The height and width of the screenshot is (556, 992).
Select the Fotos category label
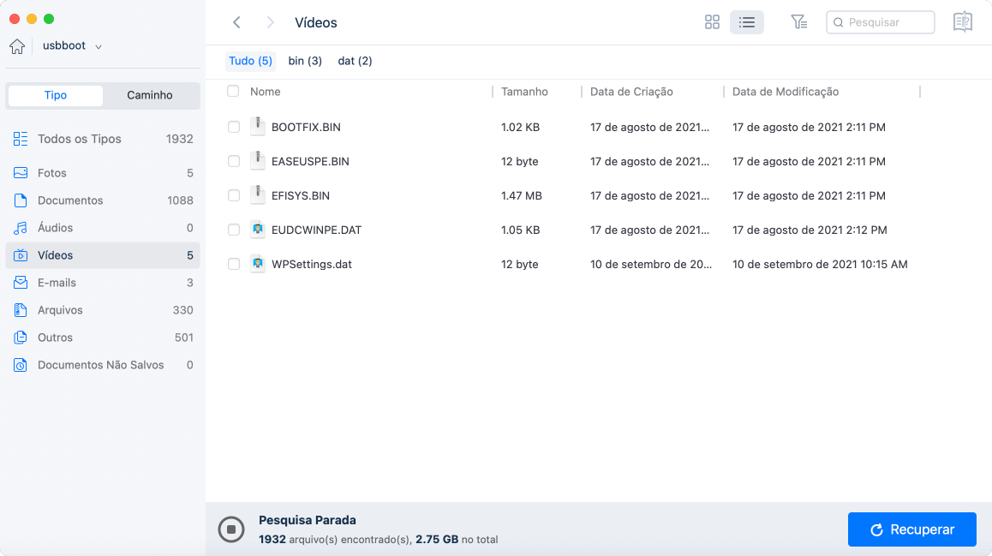tap(52, 173)
